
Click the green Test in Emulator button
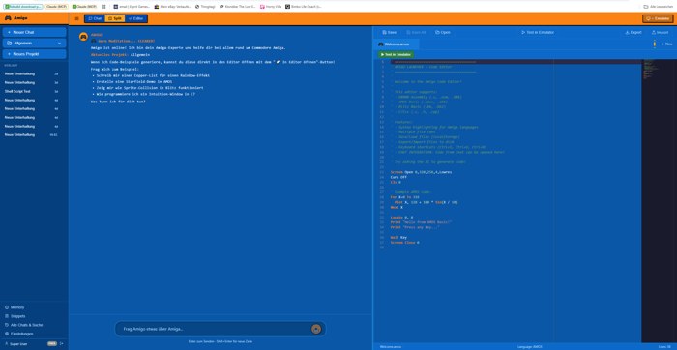(396, 55)
